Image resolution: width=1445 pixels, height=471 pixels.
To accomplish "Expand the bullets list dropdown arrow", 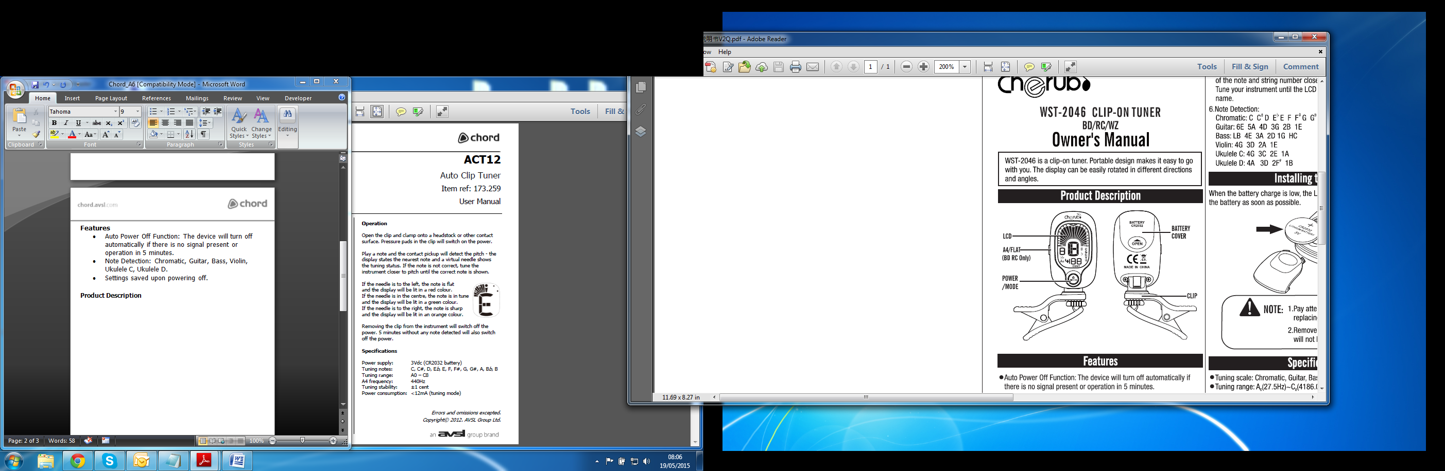I will (161, 112).
